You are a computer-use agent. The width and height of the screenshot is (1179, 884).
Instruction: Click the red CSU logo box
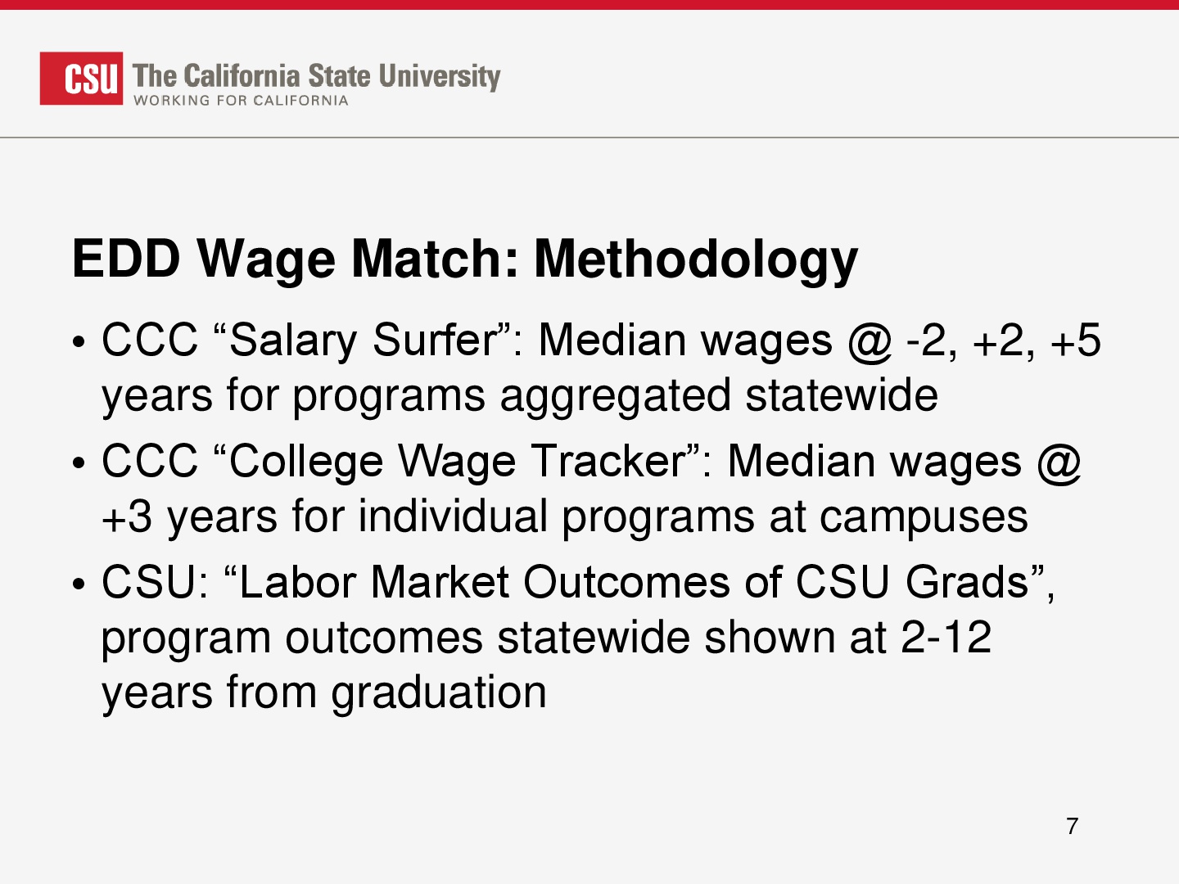pyautogui.click(x=81, y=79)
